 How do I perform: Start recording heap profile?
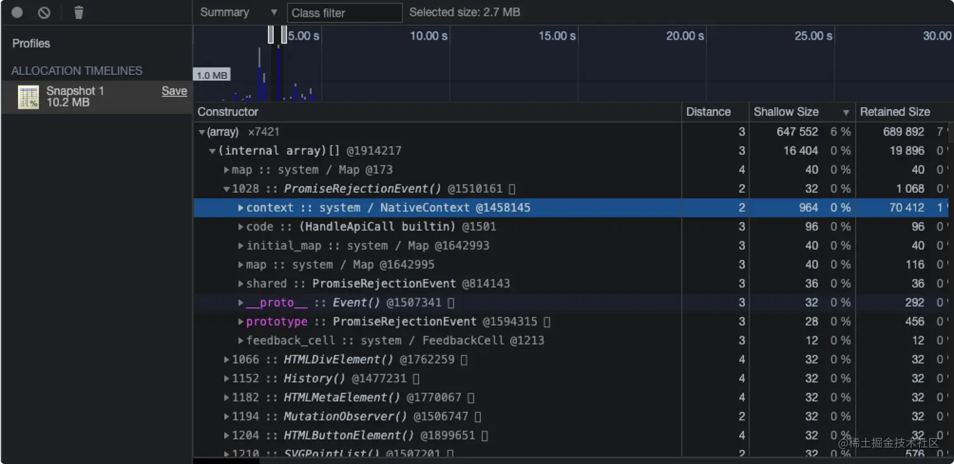click(x=17, y=13)
